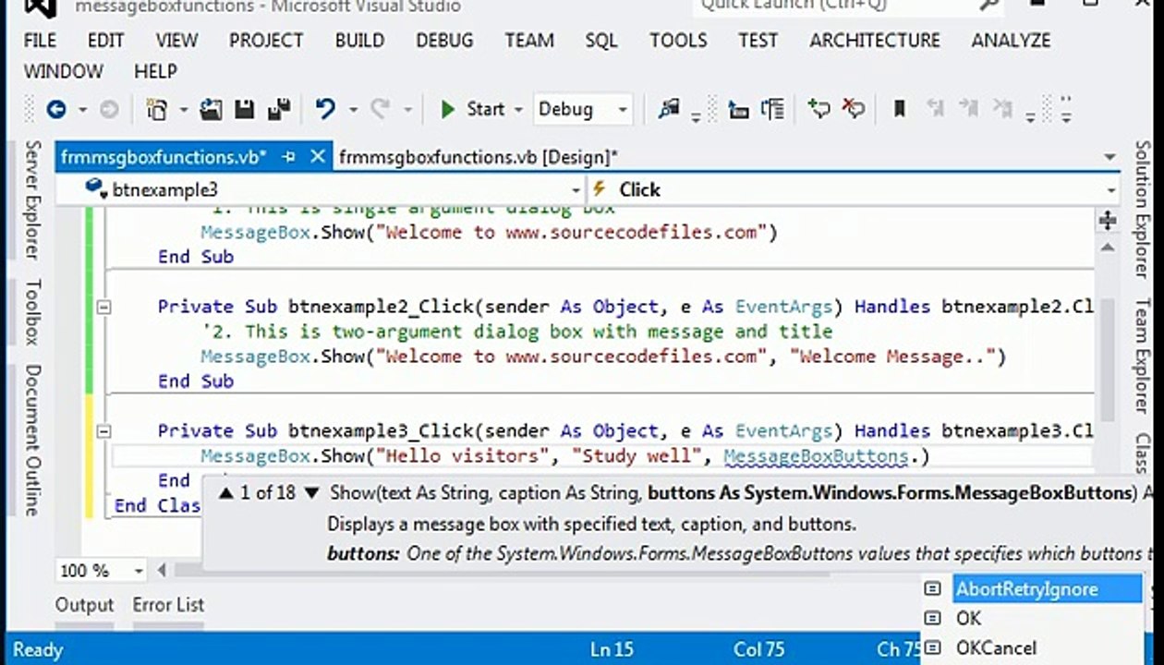Click the Find in Files toolbar icon
The width and height of the screenshot is (1164, 665).
(x=669, y=109)
